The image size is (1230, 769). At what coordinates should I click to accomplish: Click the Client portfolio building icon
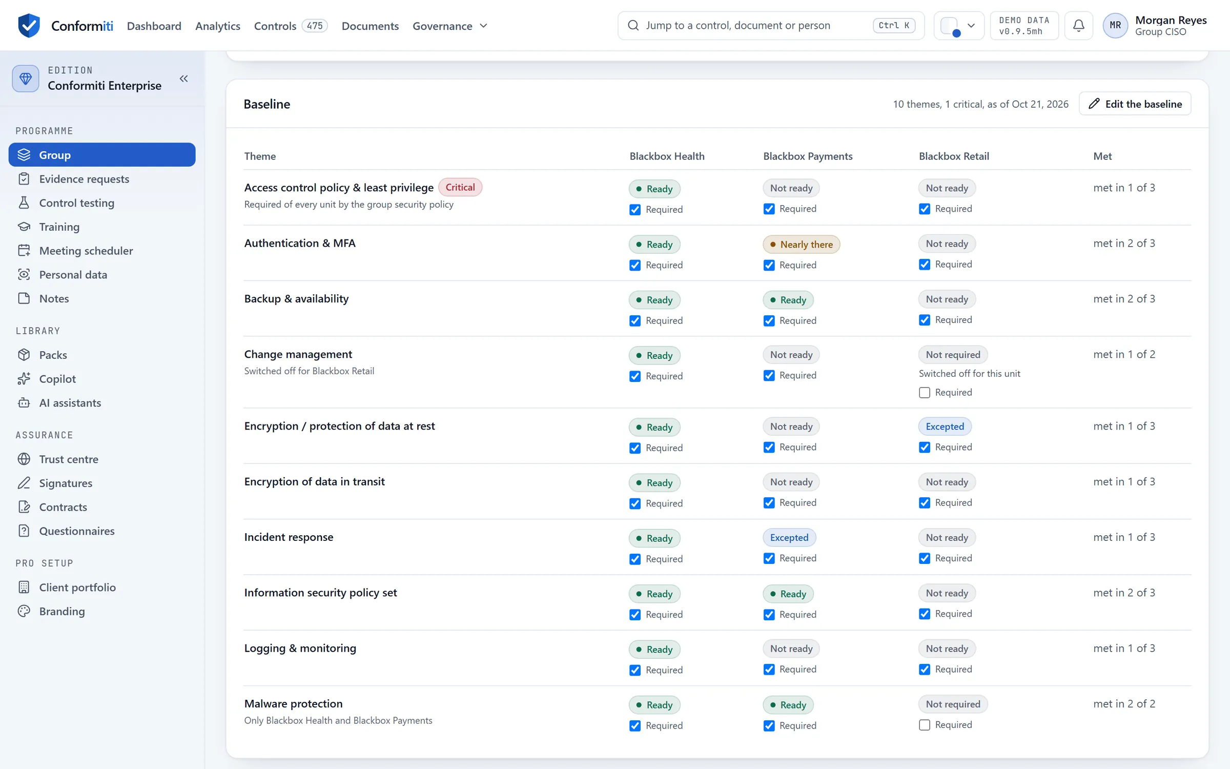pos(24,587)
